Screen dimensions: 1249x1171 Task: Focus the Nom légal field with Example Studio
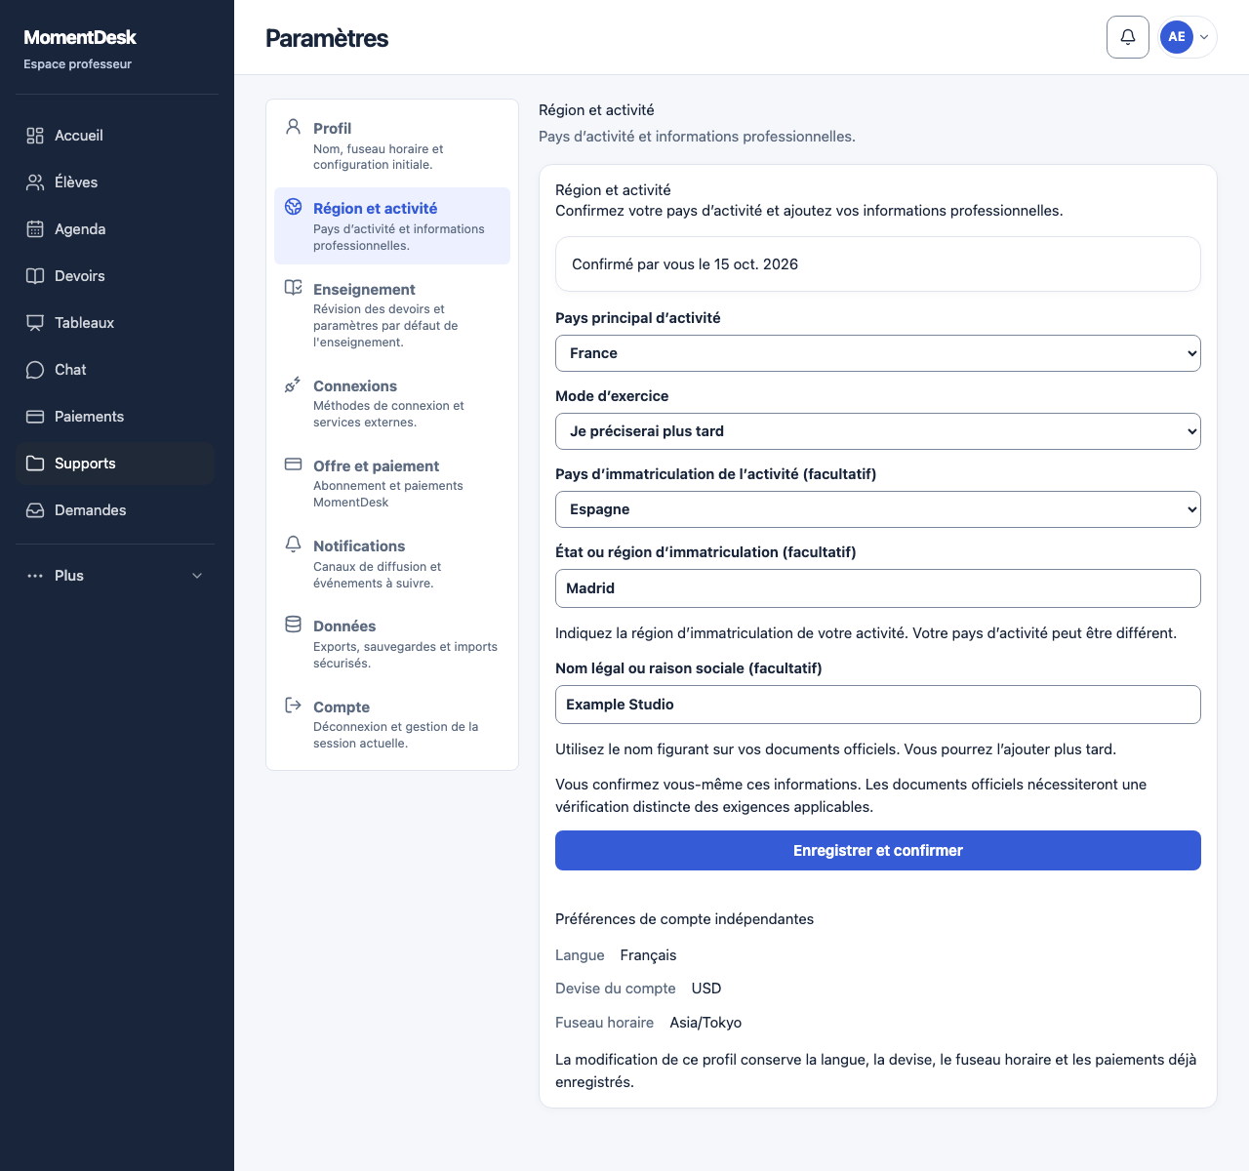tap(878, 705)
